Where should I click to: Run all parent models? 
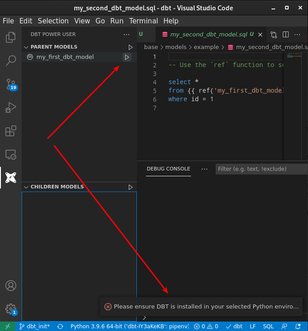131,47
